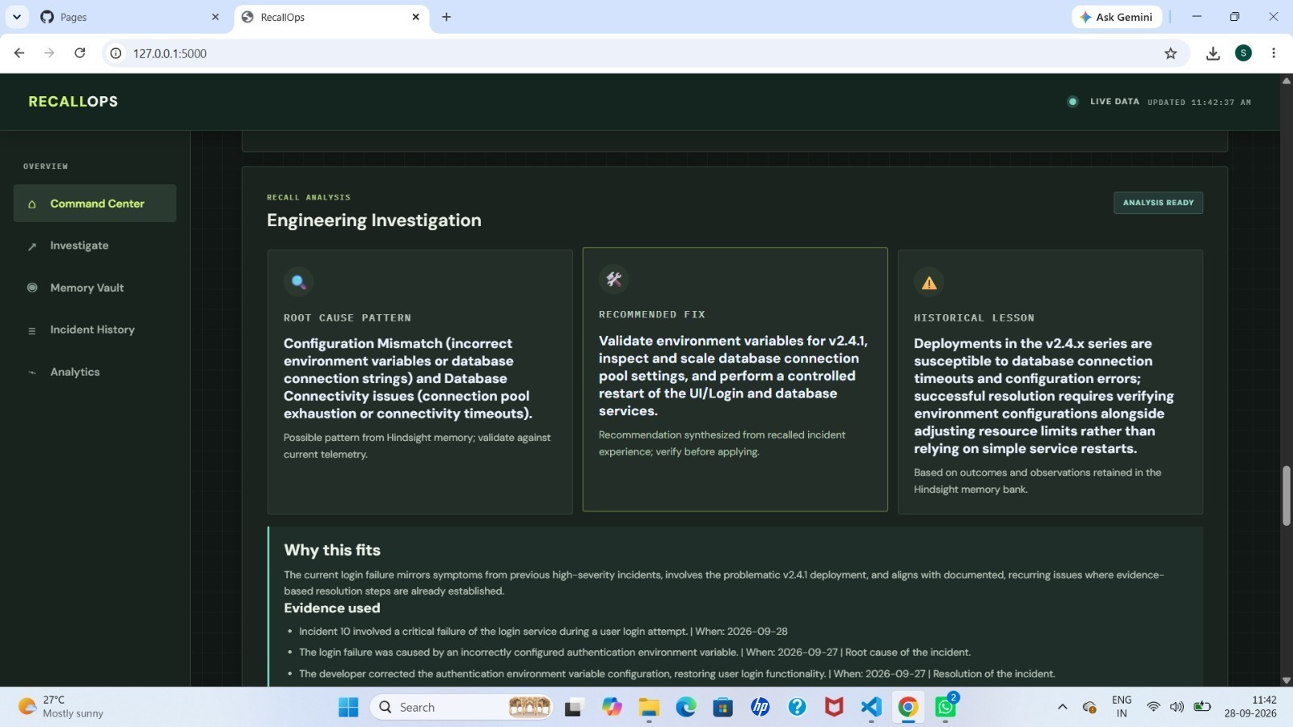Close the RecallOps browser tab

coord(415,17)
